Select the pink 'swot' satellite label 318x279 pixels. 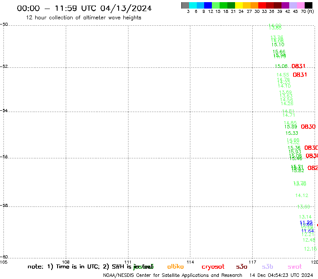[295, 267]
